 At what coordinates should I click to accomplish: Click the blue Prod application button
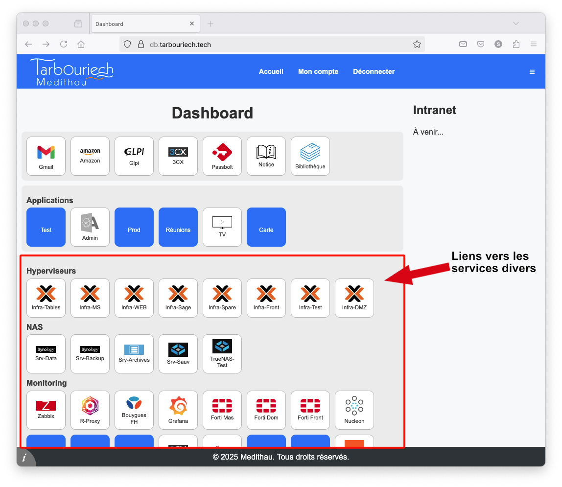[134, 227]
